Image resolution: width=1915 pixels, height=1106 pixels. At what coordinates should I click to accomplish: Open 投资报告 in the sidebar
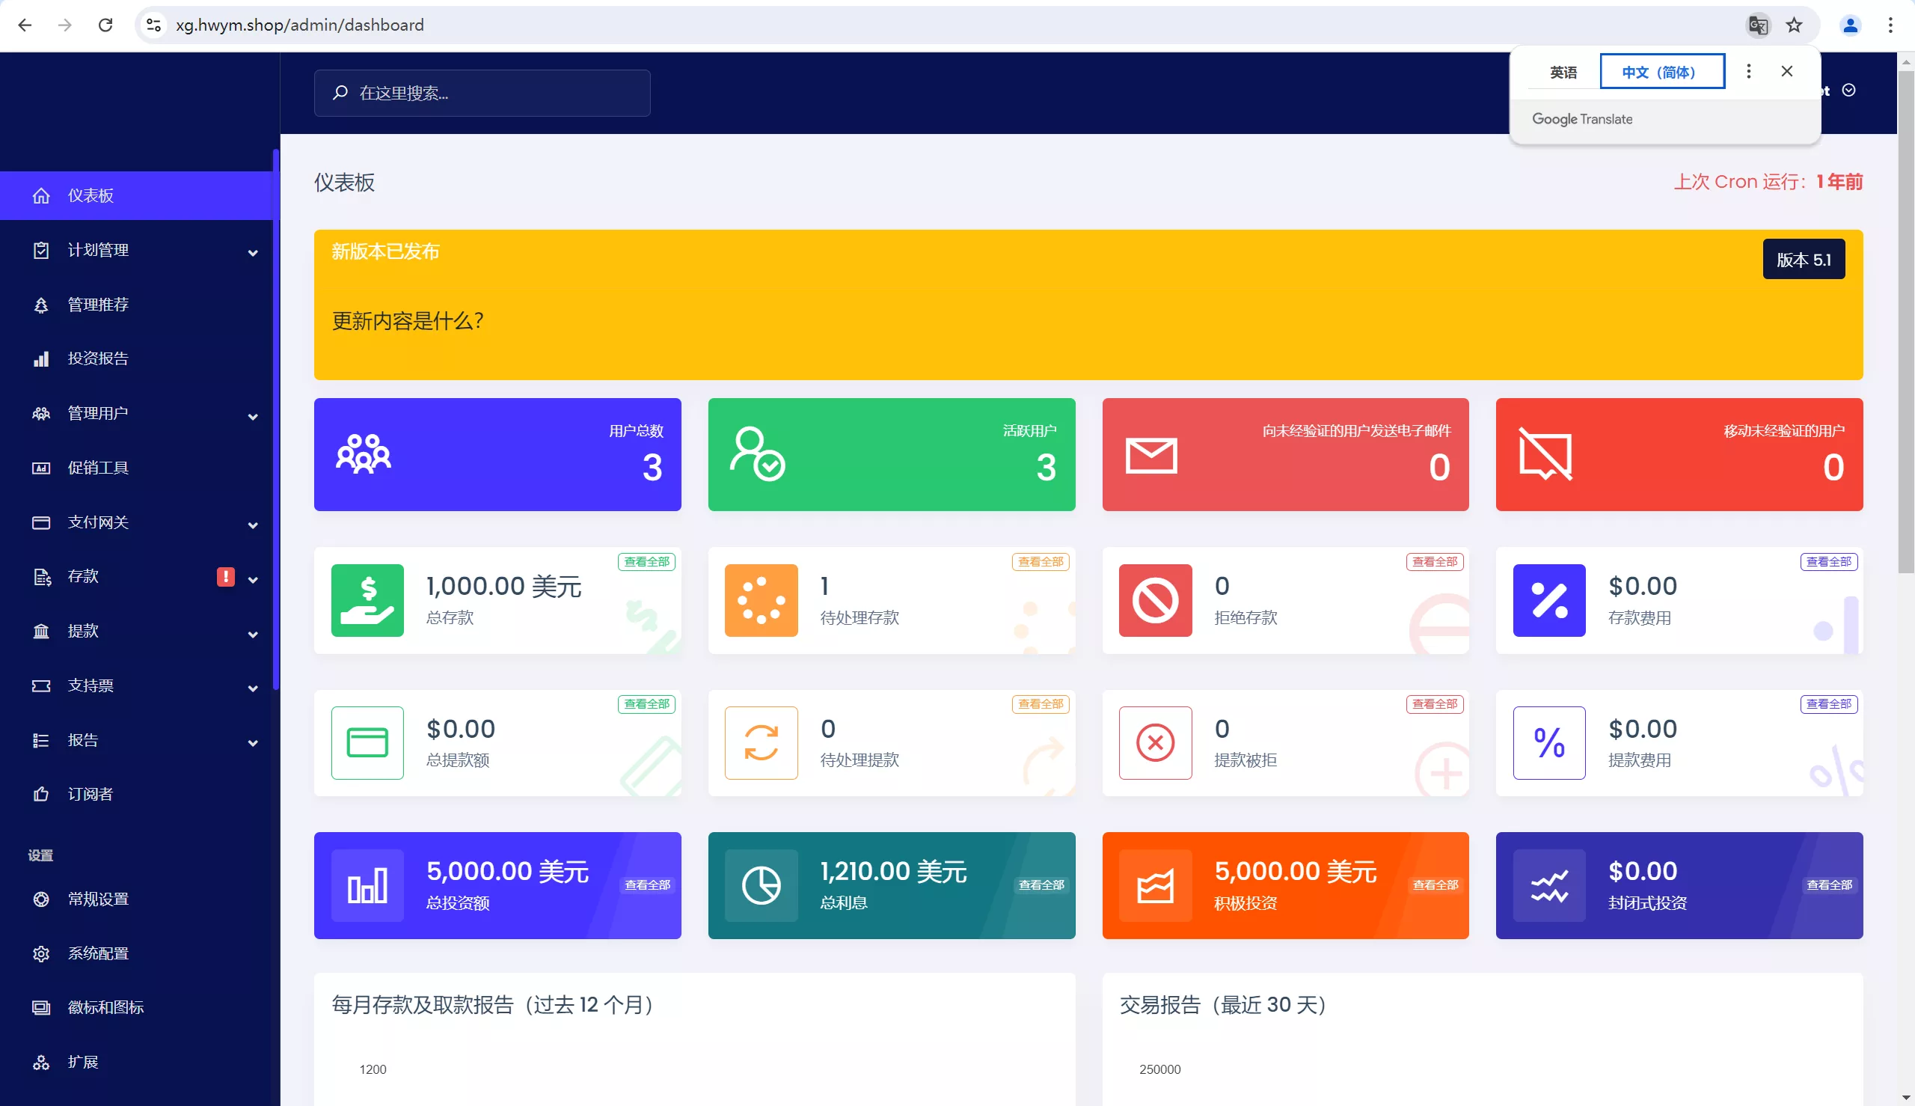[98, 358]
